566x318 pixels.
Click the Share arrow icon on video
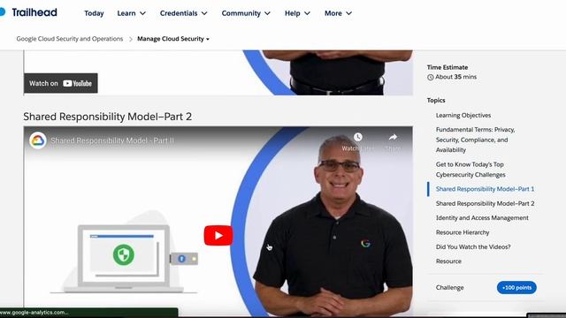click(393, 138)
